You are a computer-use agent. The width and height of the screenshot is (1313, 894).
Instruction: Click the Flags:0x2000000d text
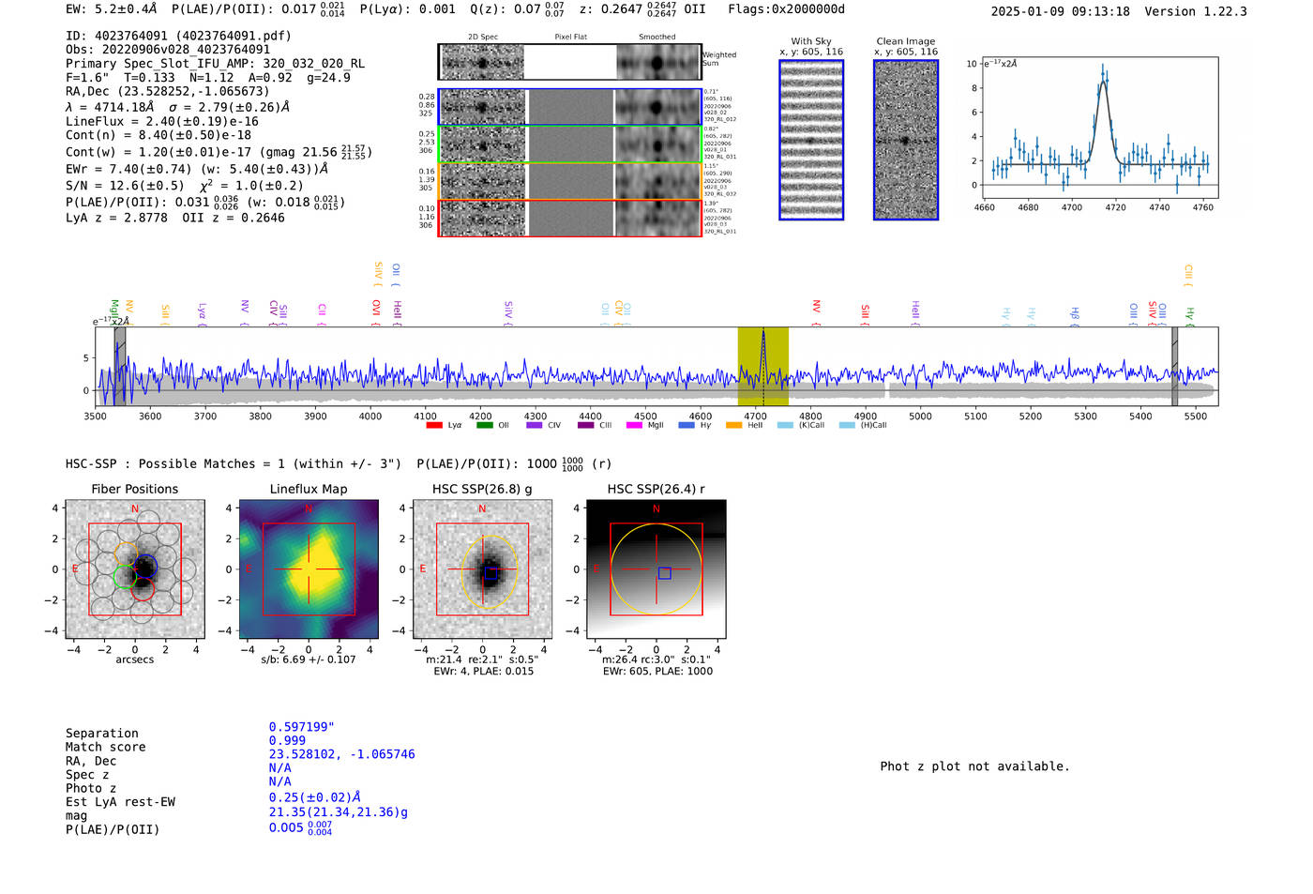pyautogui.click(x=787, y=9)
